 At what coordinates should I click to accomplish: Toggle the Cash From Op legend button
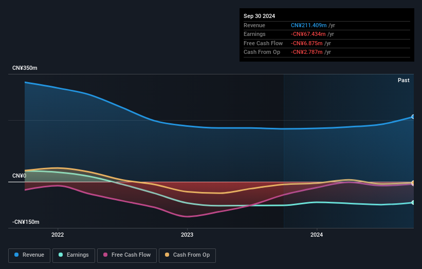[187, 255]
